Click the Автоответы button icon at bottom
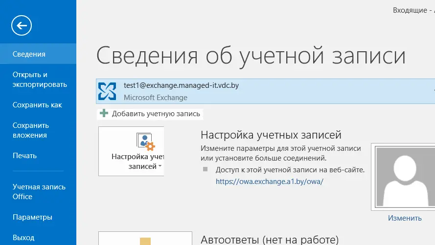435x245 pixels. pos(145,240)
